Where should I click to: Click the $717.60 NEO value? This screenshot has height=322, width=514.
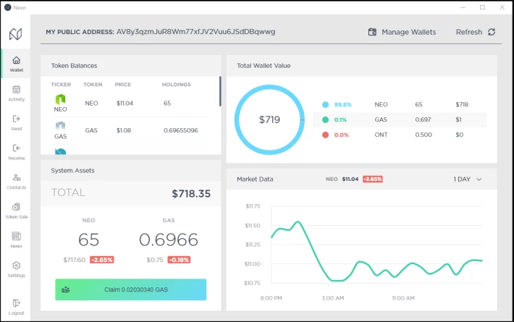(x=75, y=260)
